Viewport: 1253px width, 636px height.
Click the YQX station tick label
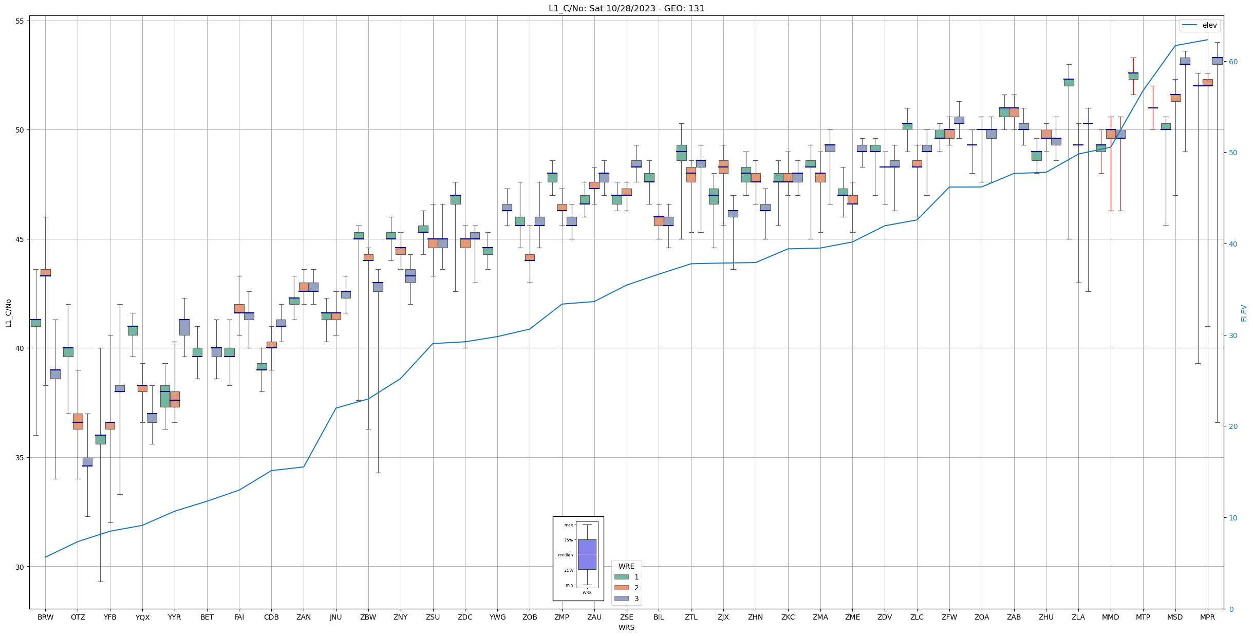(142, 618)
